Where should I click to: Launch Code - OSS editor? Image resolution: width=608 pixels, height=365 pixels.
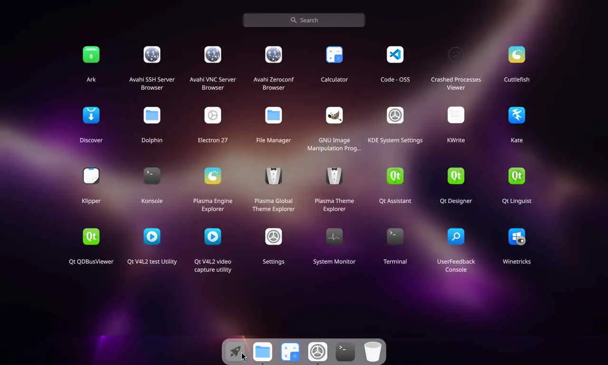tap(395, 55)
